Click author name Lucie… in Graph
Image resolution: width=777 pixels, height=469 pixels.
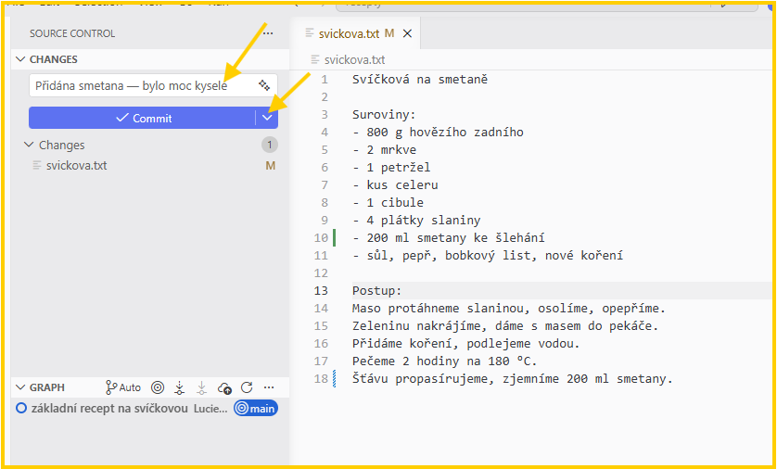tap(210, 409)
